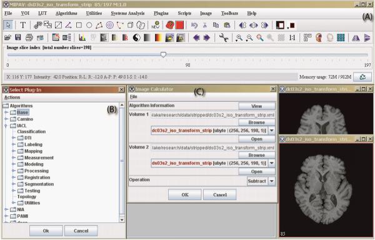
Task: Click the Topology tree item
Action: click(26, 196)
